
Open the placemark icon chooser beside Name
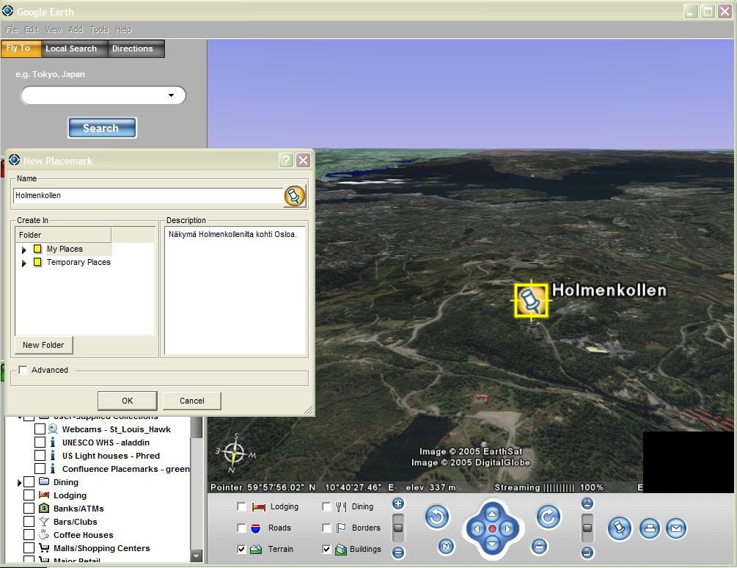[295, 196]
